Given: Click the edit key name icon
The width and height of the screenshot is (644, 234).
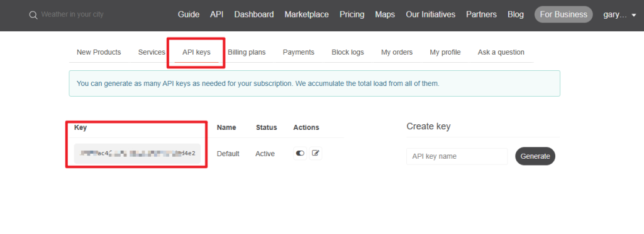Looking at the screenshot, I should click(x=316, y=153).
